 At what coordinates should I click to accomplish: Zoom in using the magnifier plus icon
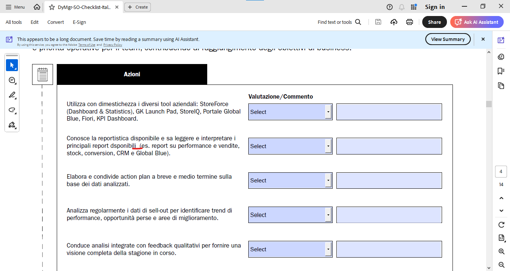coord(501,252)
